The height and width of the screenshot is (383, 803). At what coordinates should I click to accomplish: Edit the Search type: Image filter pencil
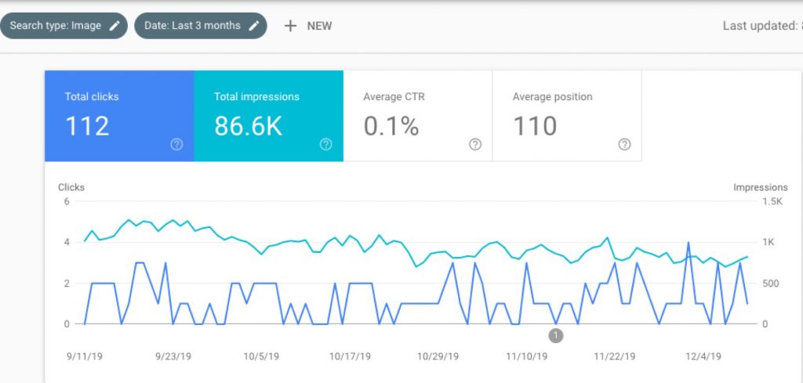(x=114, y=26)
